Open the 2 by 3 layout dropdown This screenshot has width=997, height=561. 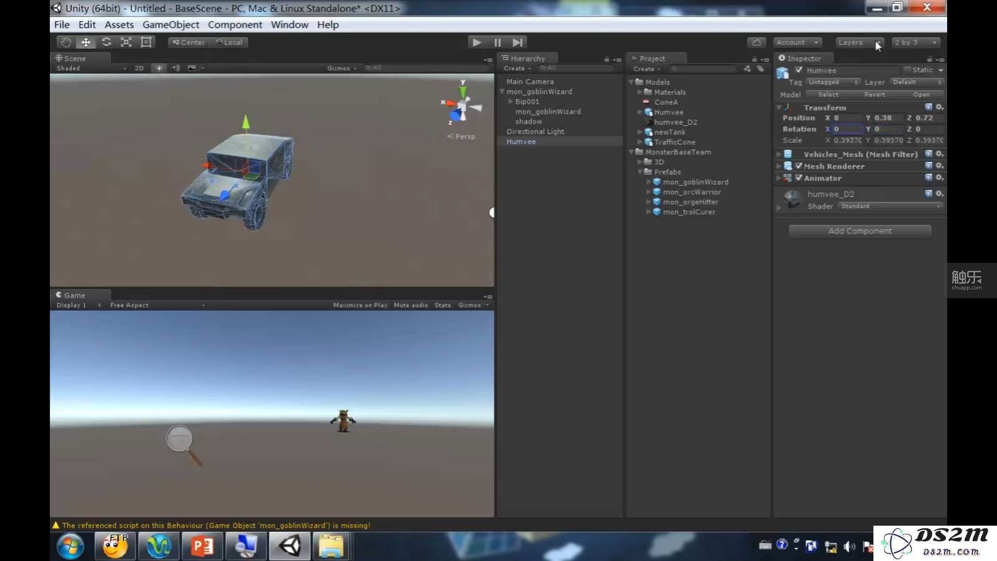click(916, 43)
